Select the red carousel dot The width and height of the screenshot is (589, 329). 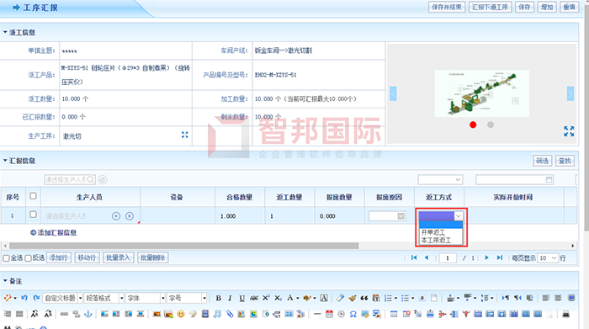pyautogui.click(x=473, y=125)
